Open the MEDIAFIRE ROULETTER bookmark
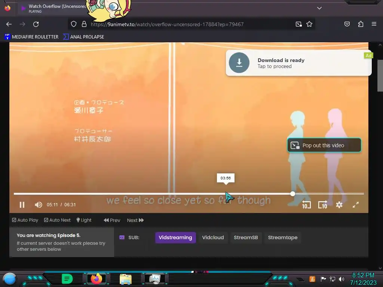Image resolution: width=383 pixels, height=287 pixels. tap(31, 37)
